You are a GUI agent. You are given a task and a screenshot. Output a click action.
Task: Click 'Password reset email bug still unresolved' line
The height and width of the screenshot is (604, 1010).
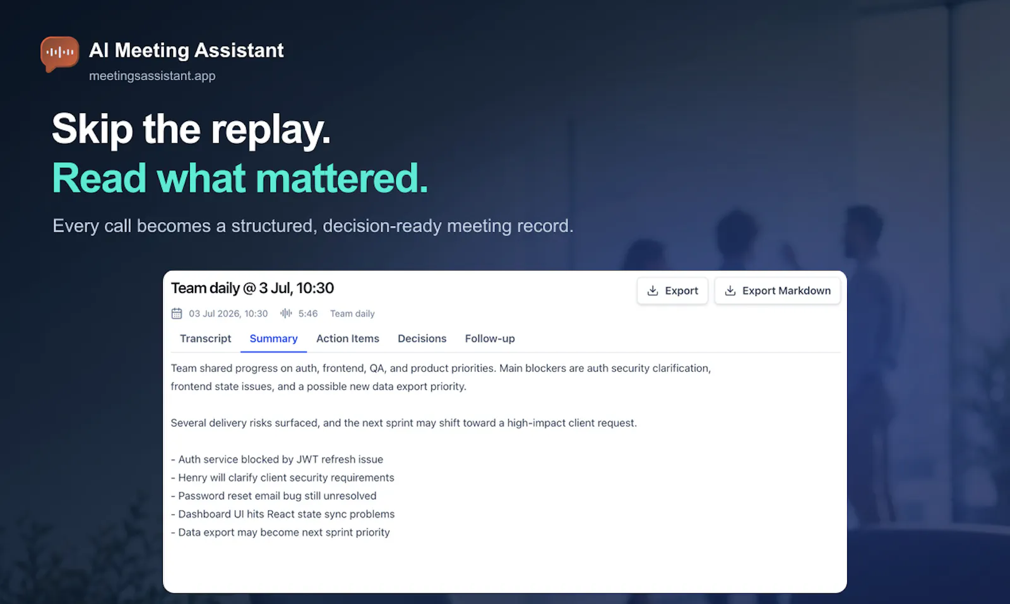click(x=274, y=496)
